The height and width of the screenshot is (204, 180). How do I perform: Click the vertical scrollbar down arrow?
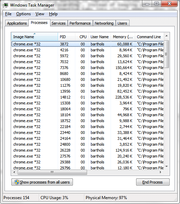167,167
